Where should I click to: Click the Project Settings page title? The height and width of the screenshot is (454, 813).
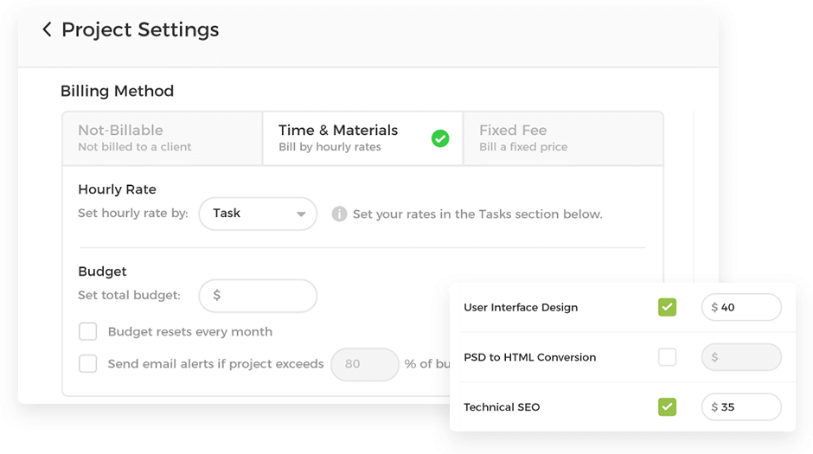[140, 30]
